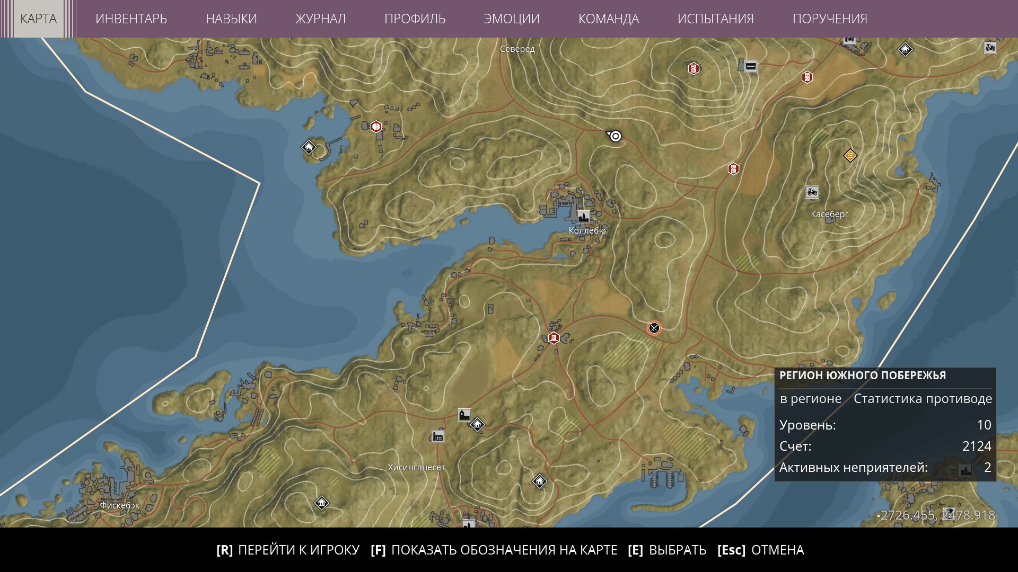Viewport: 1018px width, 572px height.
Task: Click the bunker icon with horizontal bar
Action: tap(751, 66)
